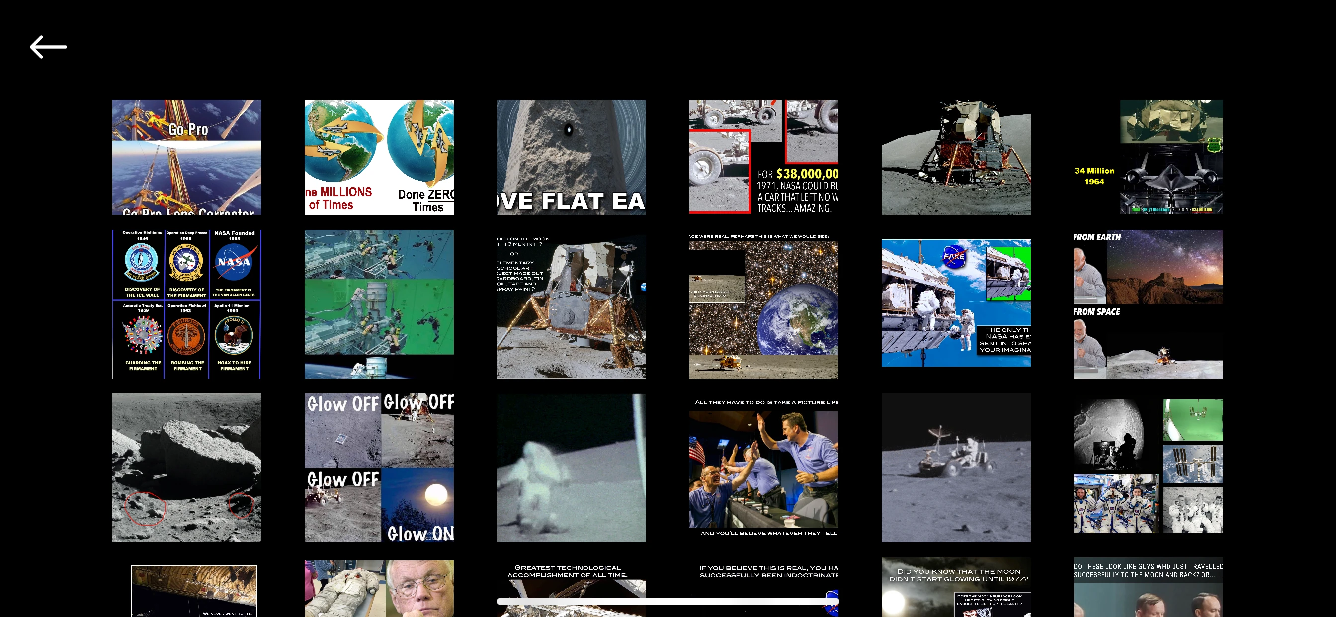Open the spacesuit and elderly man image
Screen dimensions: 1336x617
(379, 589)
